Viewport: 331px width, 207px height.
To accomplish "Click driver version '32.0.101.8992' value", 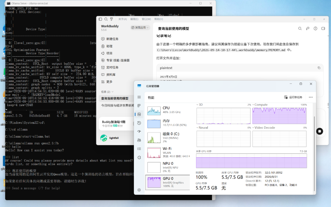I will [x=274, y=173].
